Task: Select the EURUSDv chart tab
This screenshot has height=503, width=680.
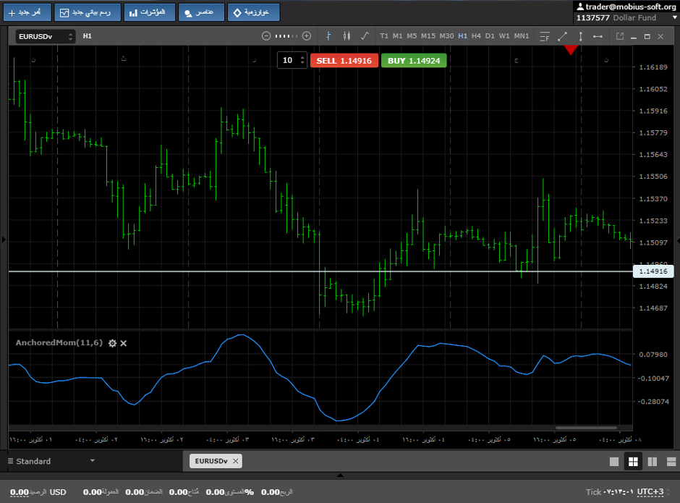Action: pos(210,461)
